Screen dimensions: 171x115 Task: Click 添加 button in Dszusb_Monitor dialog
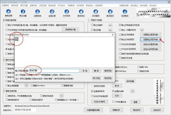85,71
